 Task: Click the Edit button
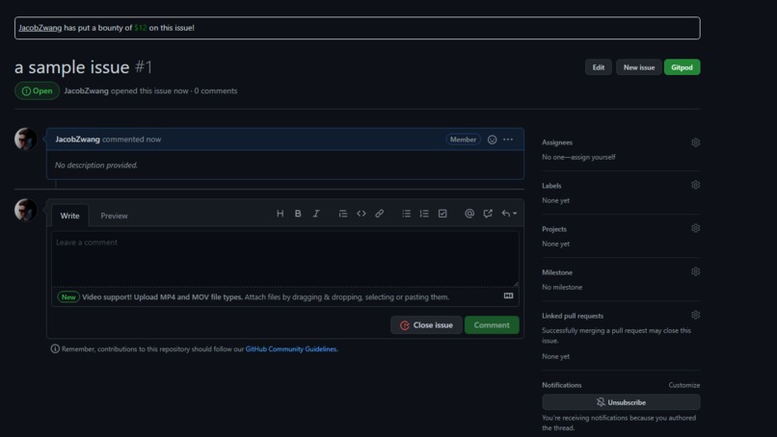[x=599, y=67]
